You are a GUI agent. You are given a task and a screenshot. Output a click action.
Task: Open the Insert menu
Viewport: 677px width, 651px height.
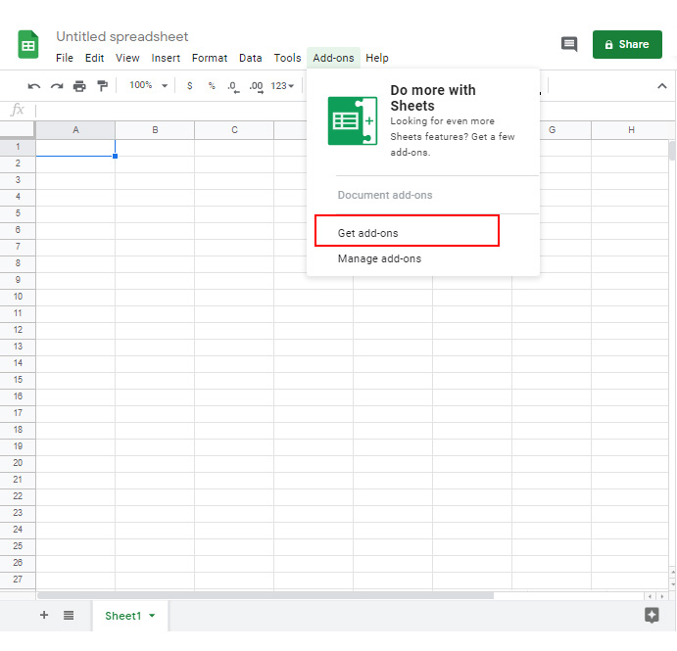point(166,58)
